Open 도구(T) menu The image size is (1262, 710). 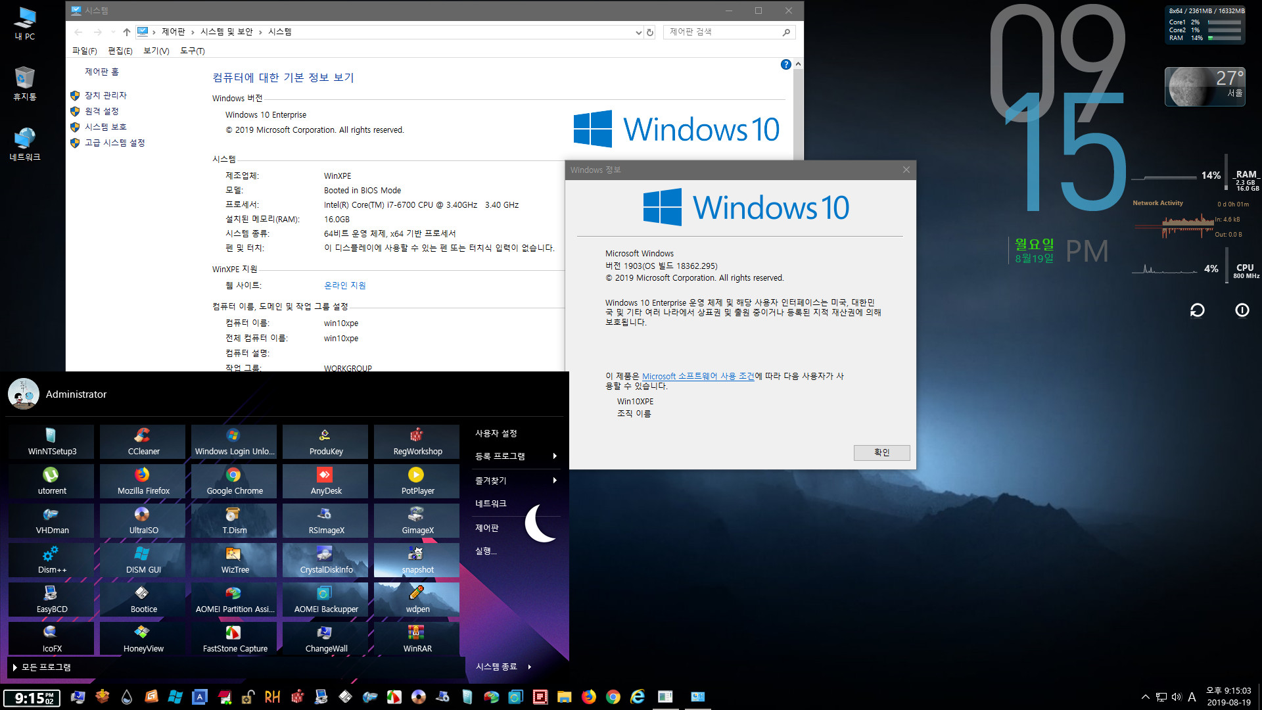pos(192,51)
